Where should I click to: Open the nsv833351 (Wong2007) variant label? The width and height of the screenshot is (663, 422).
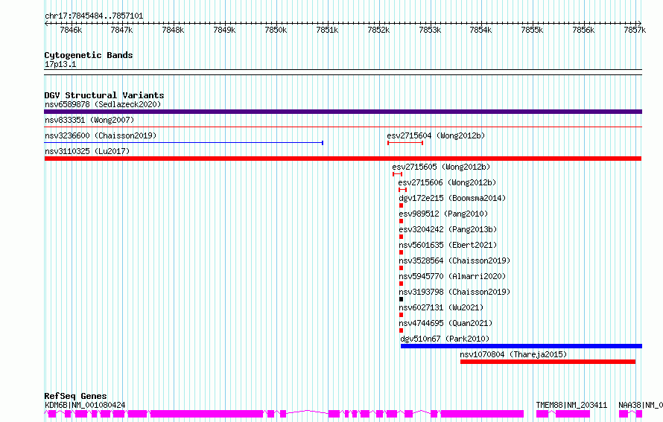pyautogui.click(x=89, y=120)
